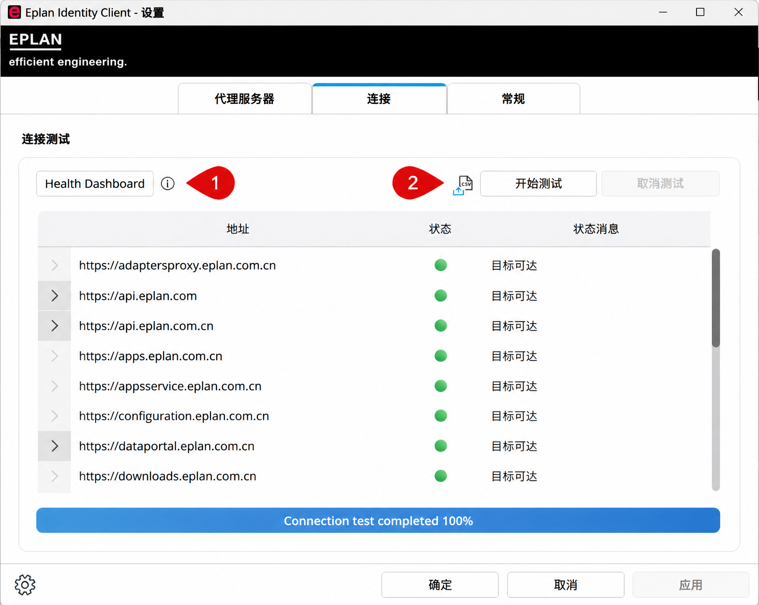Expand the adaptersproxy.eplan.com.cn row

(x=54, y=265)
